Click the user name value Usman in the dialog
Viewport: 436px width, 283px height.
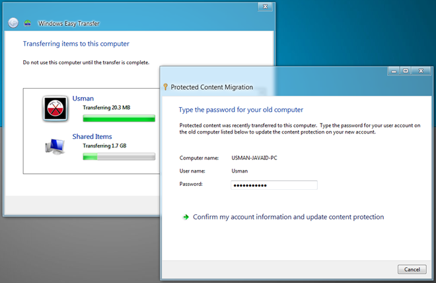(x=239, y=171)
